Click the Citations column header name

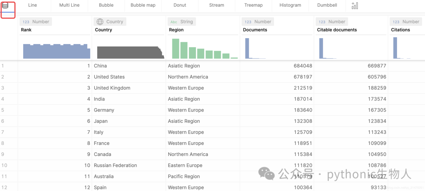point(401,30)
